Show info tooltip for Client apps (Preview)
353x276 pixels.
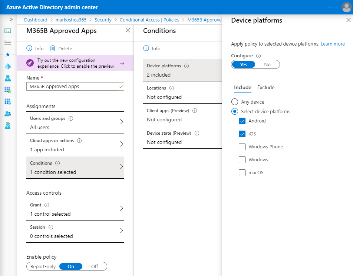click(195, 111)
